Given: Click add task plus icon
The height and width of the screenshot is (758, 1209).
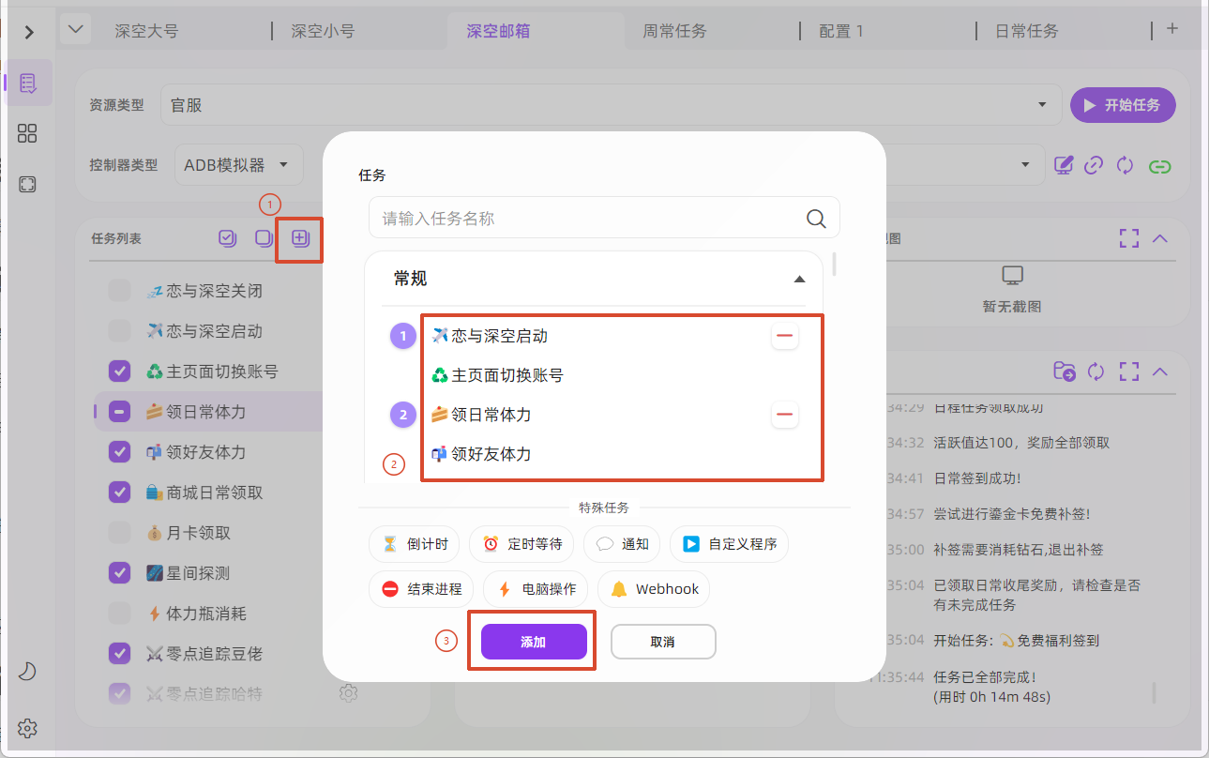Looking at the screenshot, I should [x=300, y=238].
